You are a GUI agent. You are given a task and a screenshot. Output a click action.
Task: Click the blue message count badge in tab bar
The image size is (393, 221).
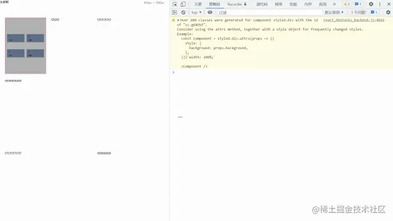[358, 4]
